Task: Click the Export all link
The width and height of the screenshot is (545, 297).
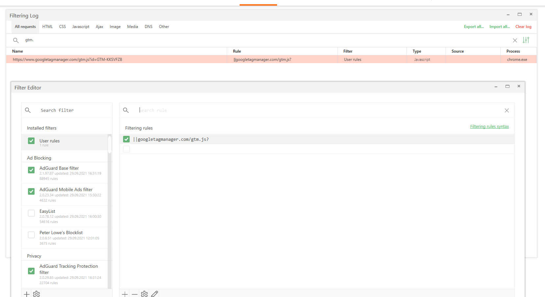Action: (474, 27)
